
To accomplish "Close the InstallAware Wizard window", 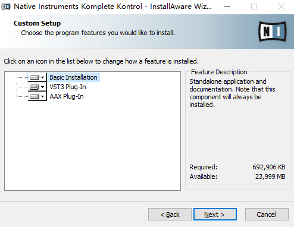I will point(282,7).
